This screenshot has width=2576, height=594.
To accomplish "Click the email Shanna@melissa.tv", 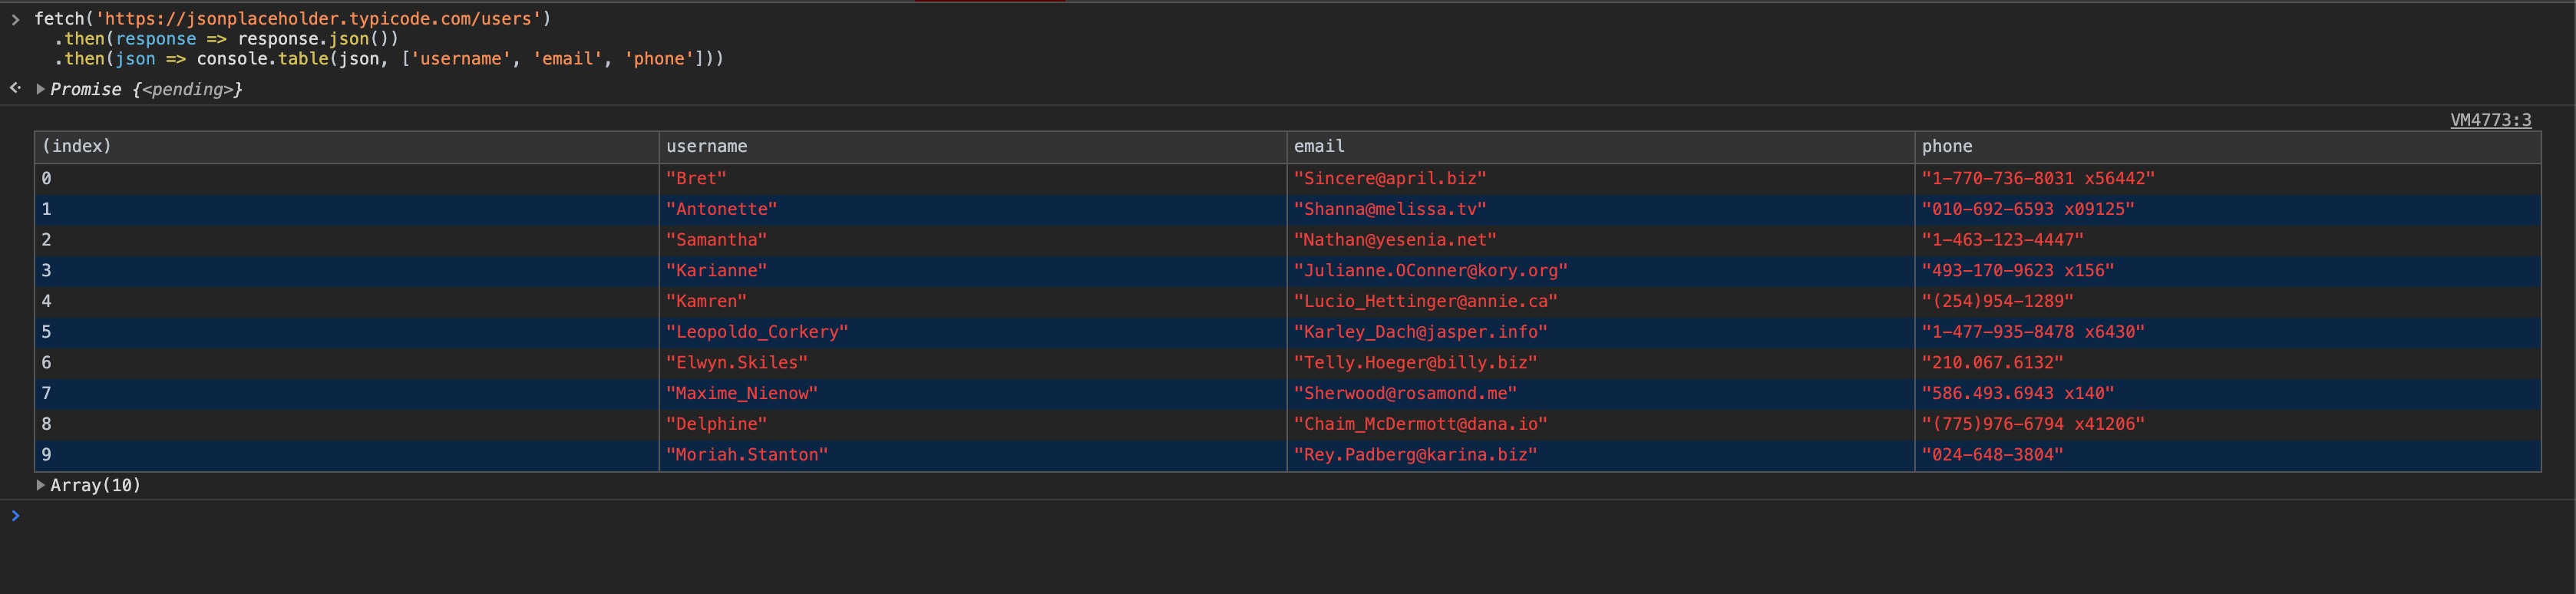I will pyautogui.click(x=1390, y=209).
